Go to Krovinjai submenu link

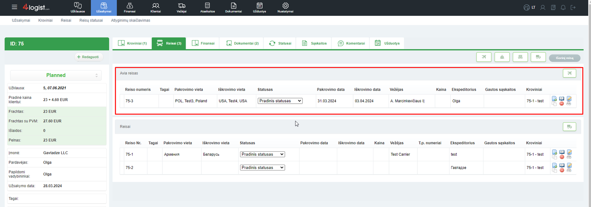point(45,20)
